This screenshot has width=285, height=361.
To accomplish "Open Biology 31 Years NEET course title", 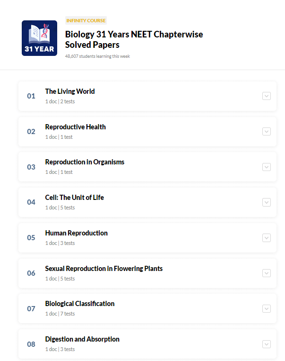I will tap(134, 39).
